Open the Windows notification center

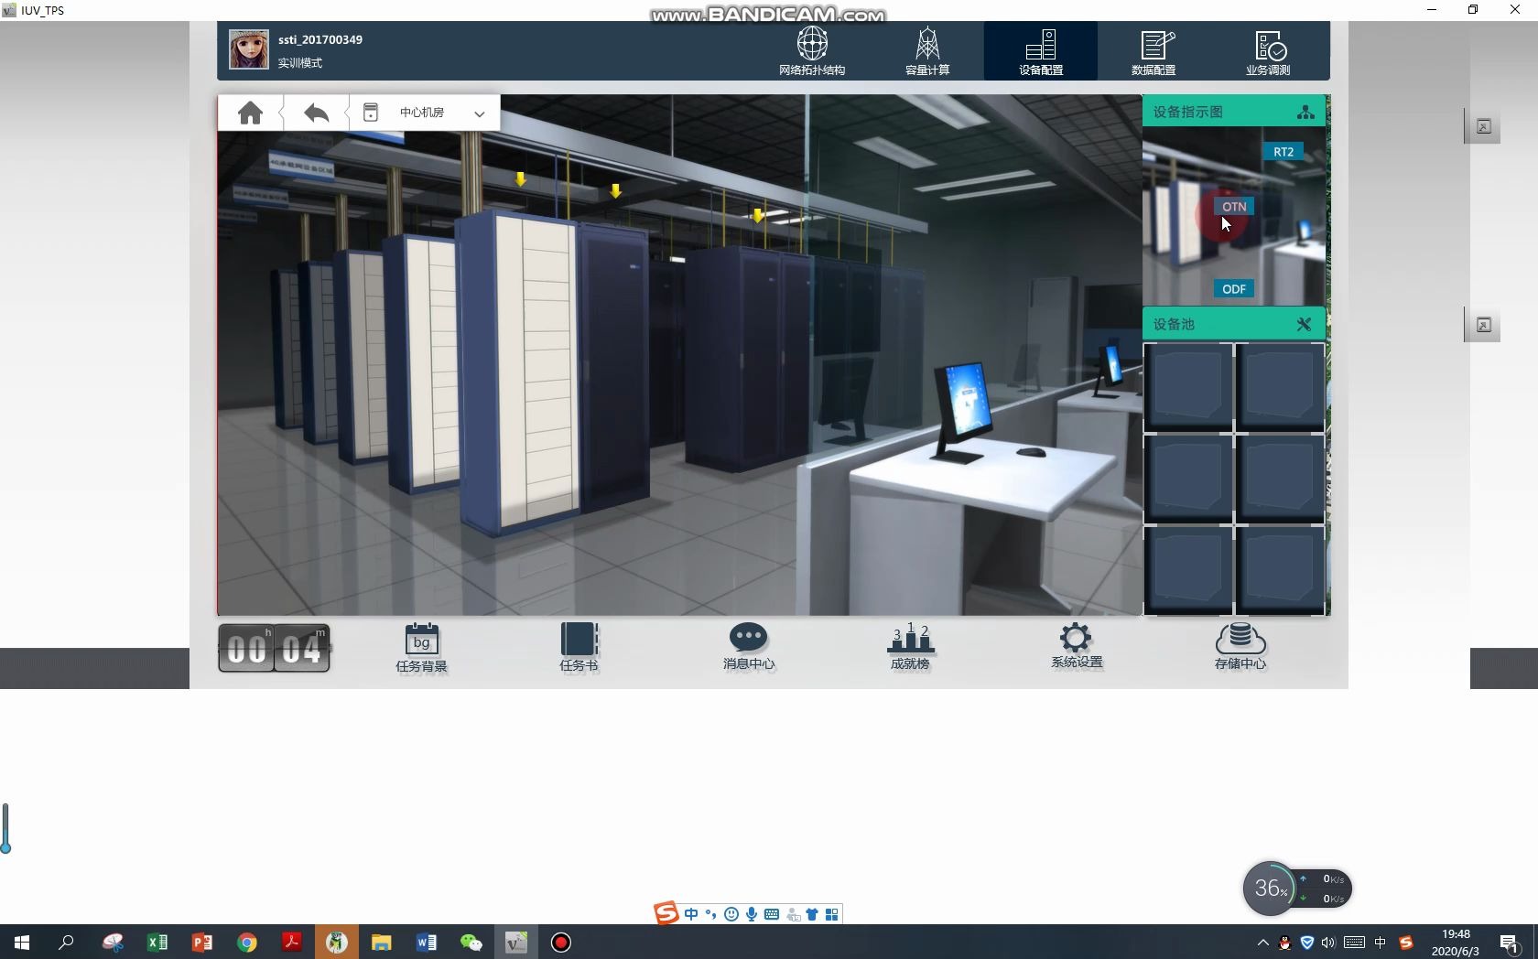click(x=1510, y=943)
